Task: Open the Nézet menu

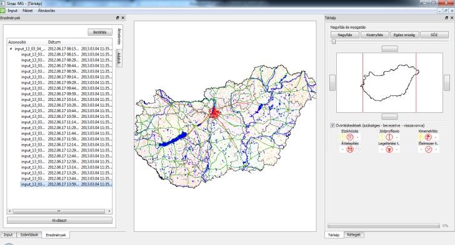Action: [x=27, y=11]
